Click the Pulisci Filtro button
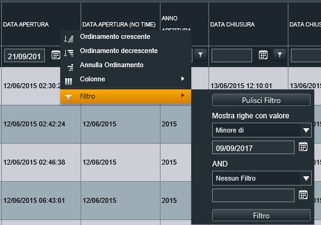Image resolution: width=321 pixels, height=225 pixels. click(261, 100)
